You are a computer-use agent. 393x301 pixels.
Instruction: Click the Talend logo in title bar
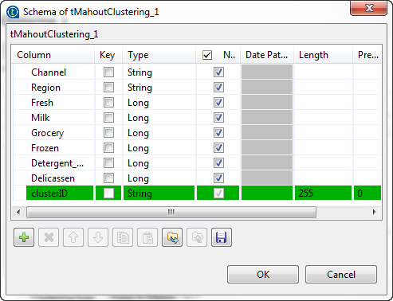pyautogui.click(x=13, y=12)
